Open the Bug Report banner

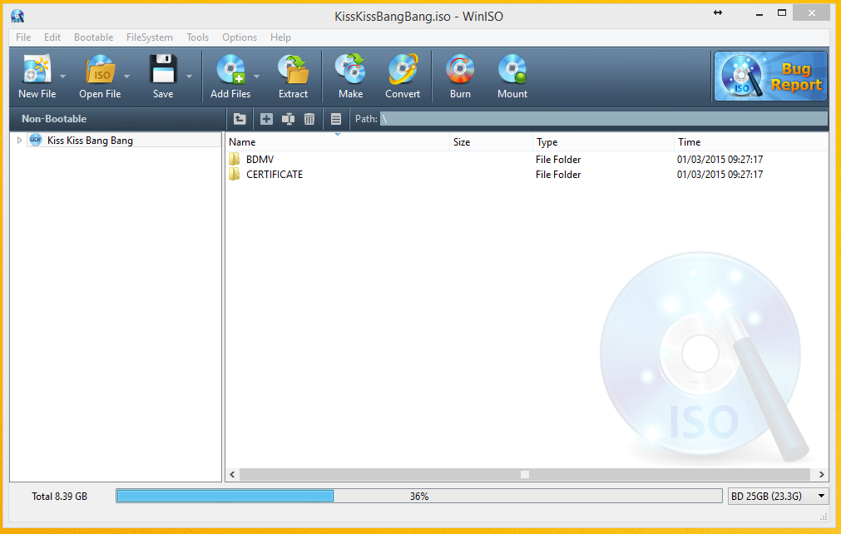click(x=770, y=77)
